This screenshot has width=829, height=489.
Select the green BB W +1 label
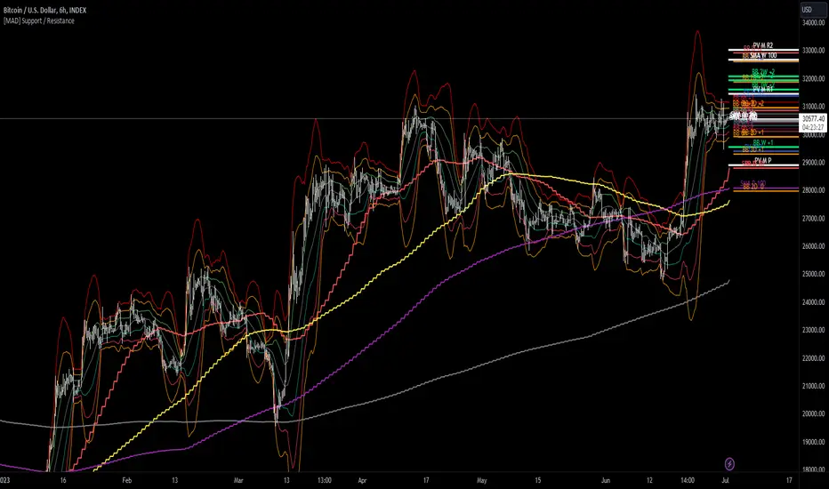pyautogui.click(x=763, y=143)
